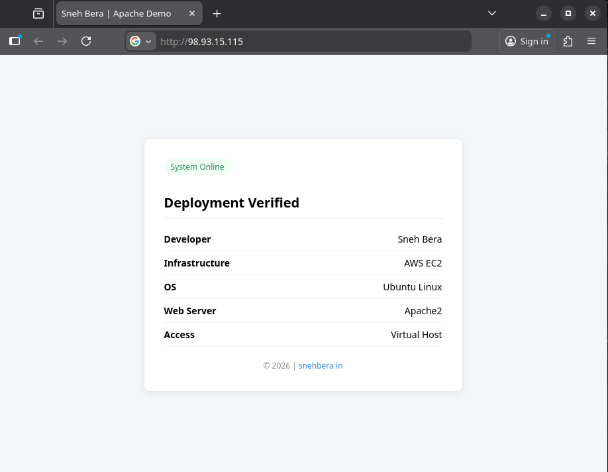Close the Apache Demo tab

191,13
